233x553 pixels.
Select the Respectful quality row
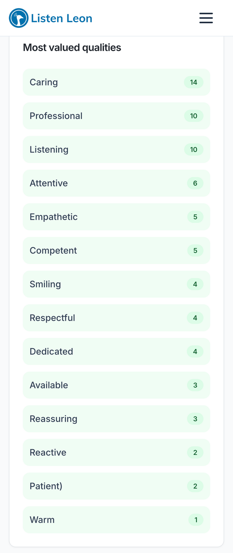(x=116, y=318)
